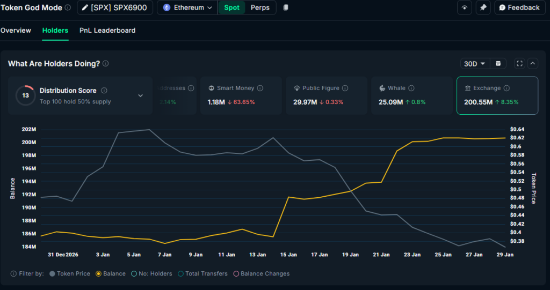
Task: Open the 30D time range dropdown
Action: (474, 64)
